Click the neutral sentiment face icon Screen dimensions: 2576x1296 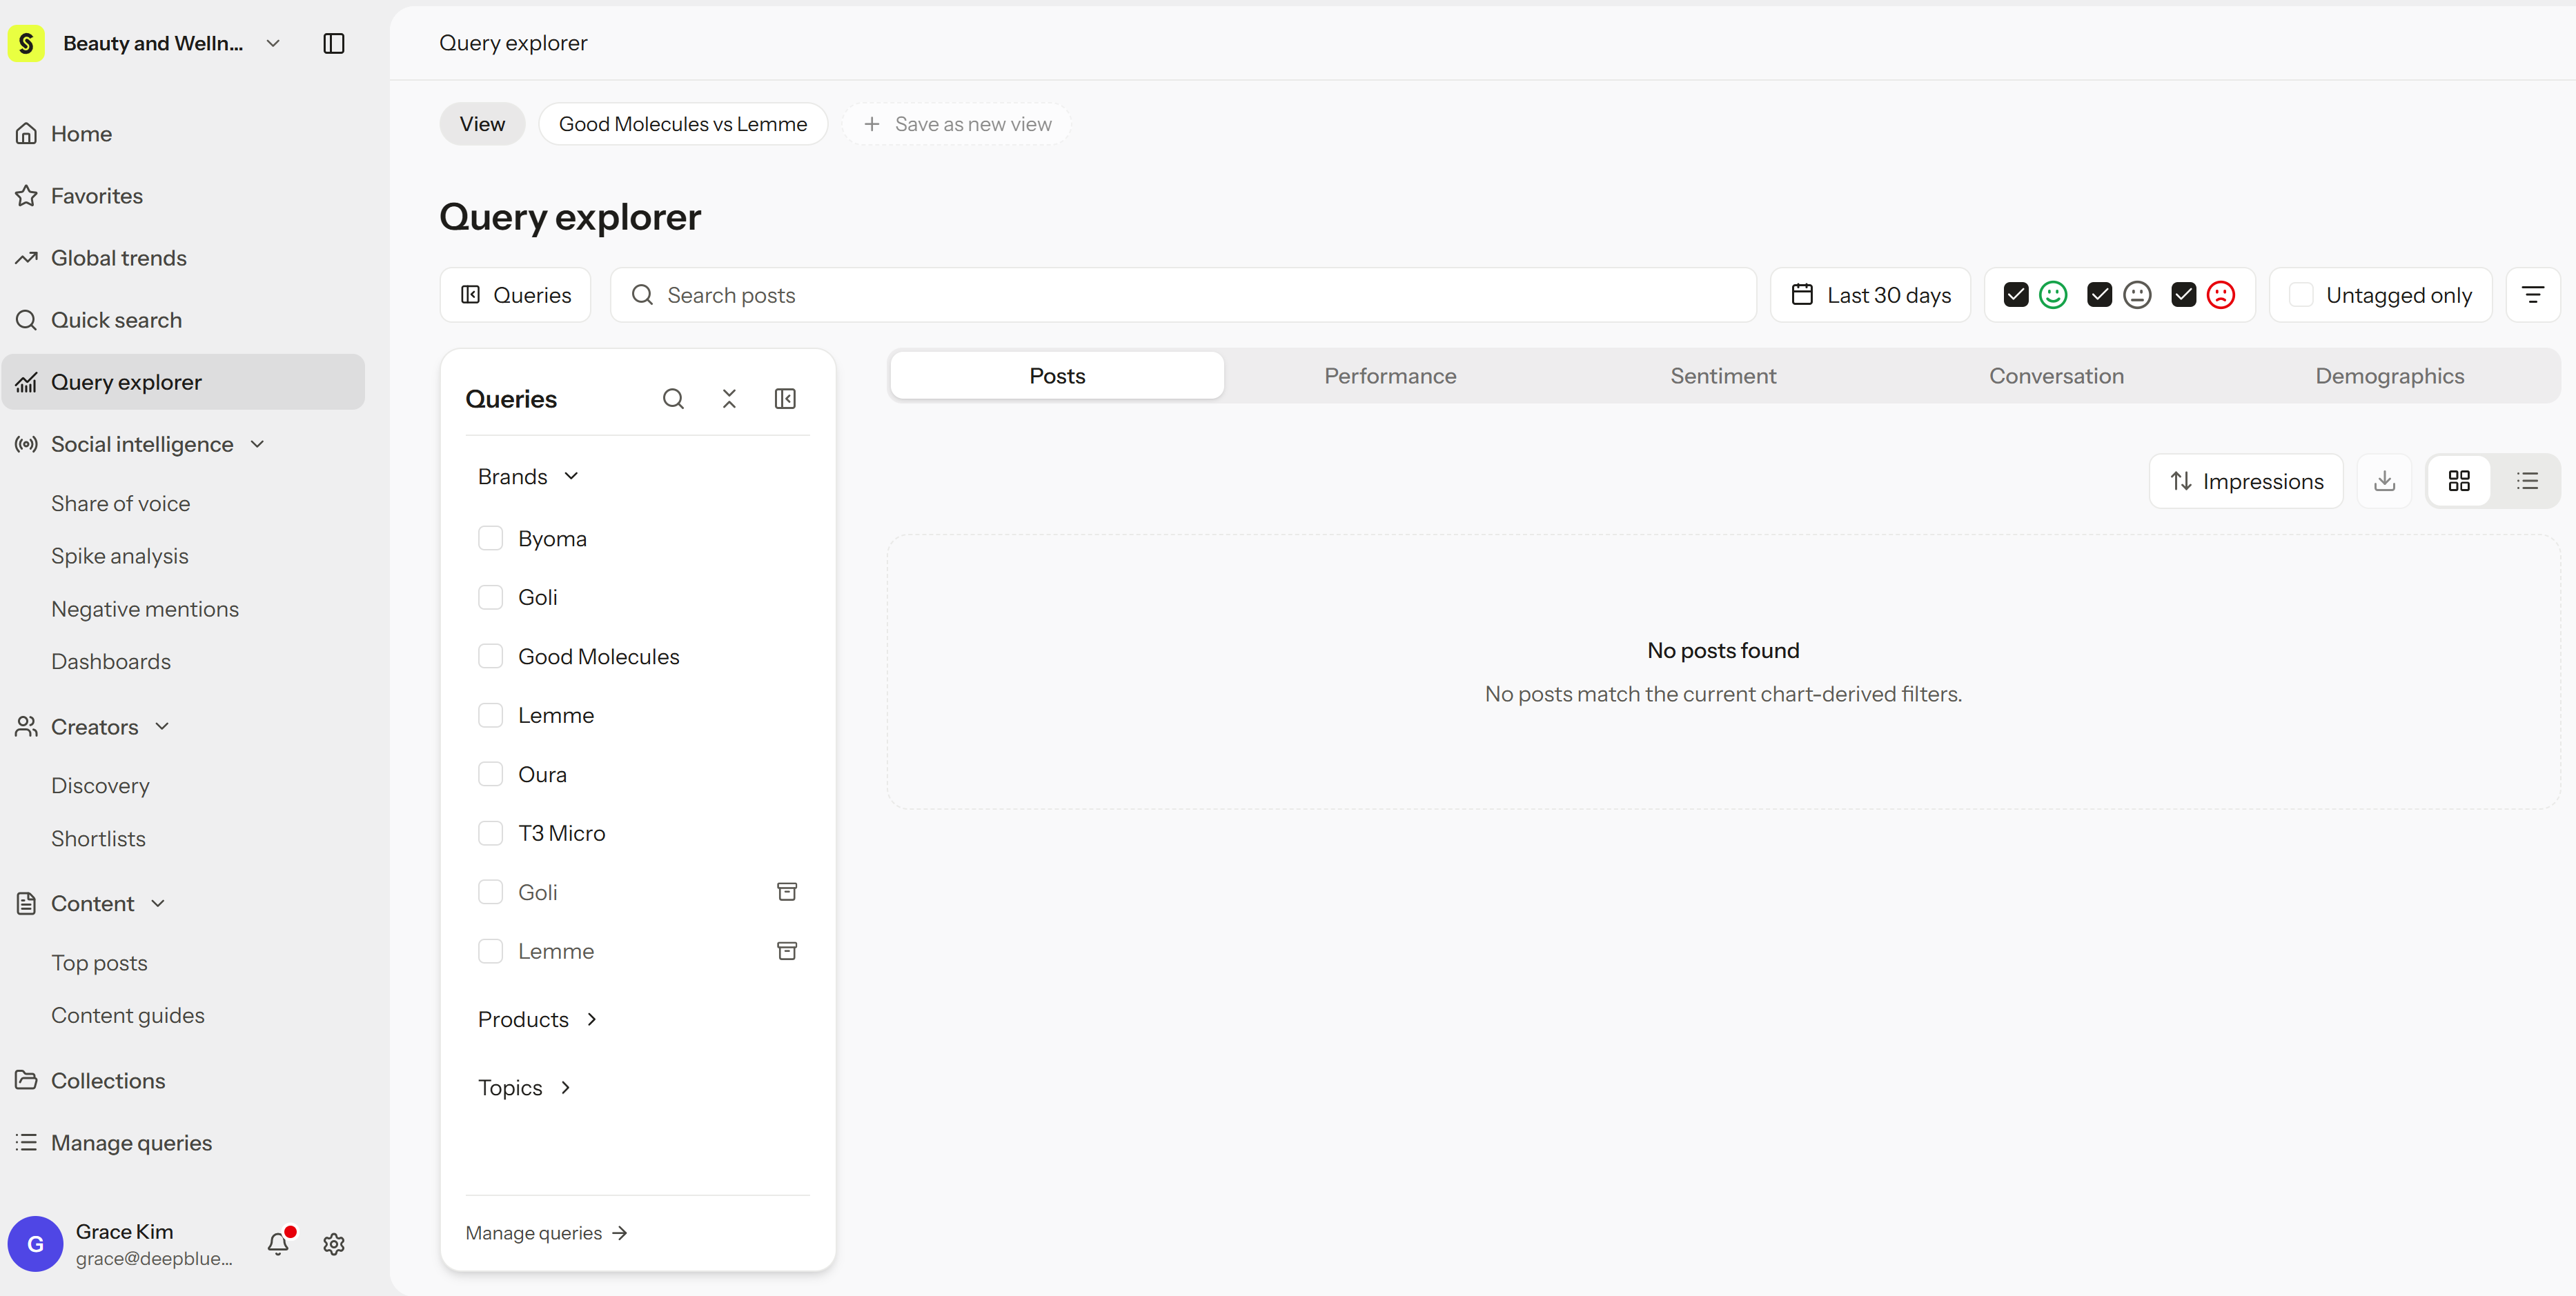(x=2137, y=295)
